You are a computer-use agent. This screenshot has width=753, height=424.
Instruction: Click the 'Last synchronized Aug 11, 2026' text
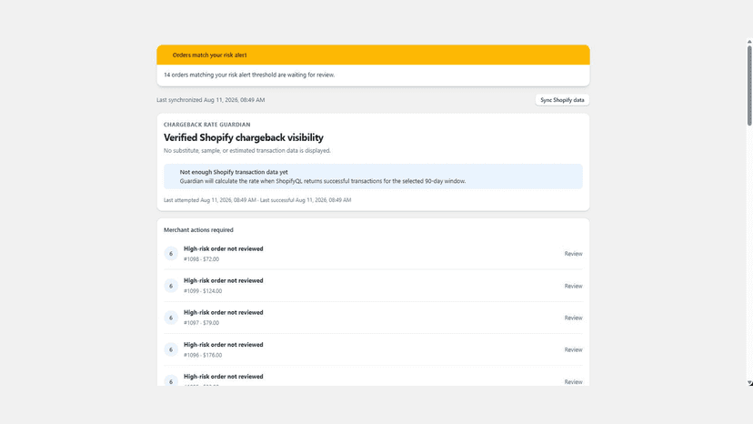point(210,100)
